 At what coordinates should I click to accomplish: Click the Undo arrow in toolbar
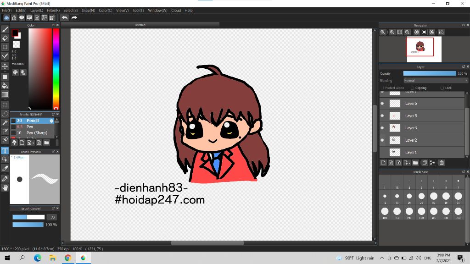pyautogui.click(x=64, y=18)
